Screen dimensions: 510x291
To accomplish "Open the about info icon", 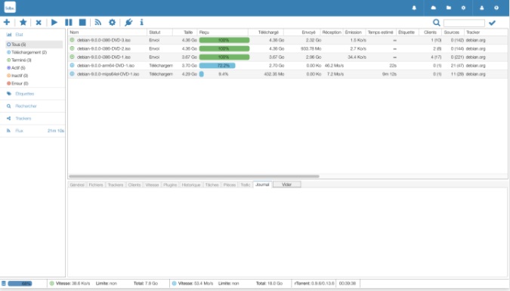I will click(x=141, y=22).
